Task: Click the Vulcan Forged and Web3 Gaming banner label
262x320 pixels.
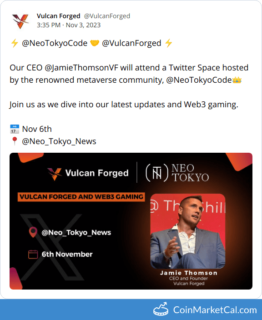Action: (81, 197)
